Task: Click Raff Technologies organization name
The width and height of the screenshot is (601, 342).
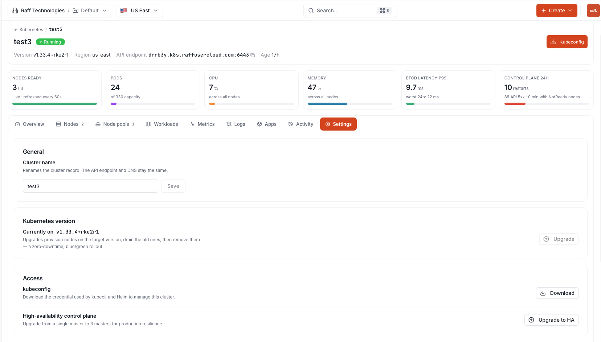Action: tap(43, 11)
